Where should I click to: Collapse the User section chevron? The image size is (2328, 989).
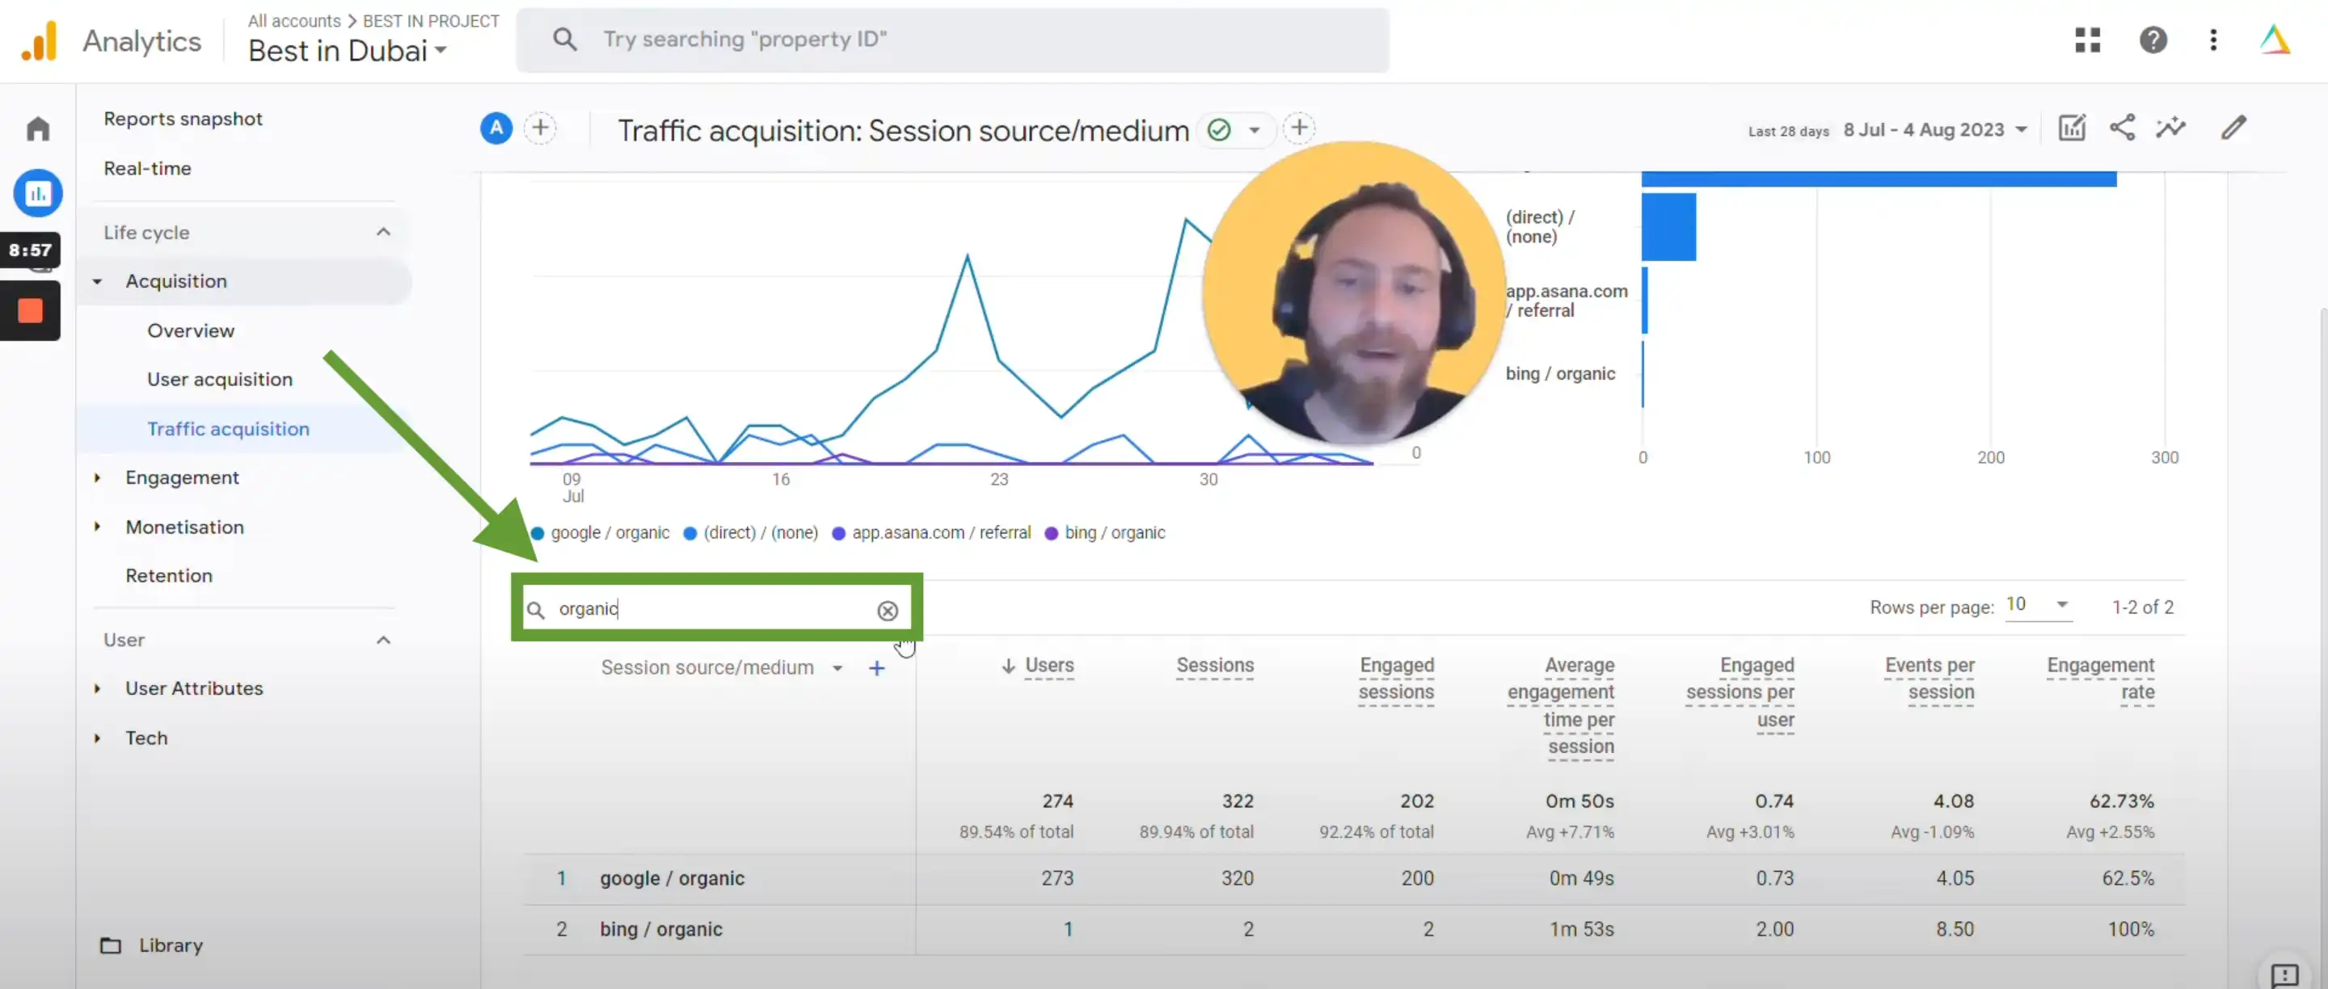click(x=383, y=641)
